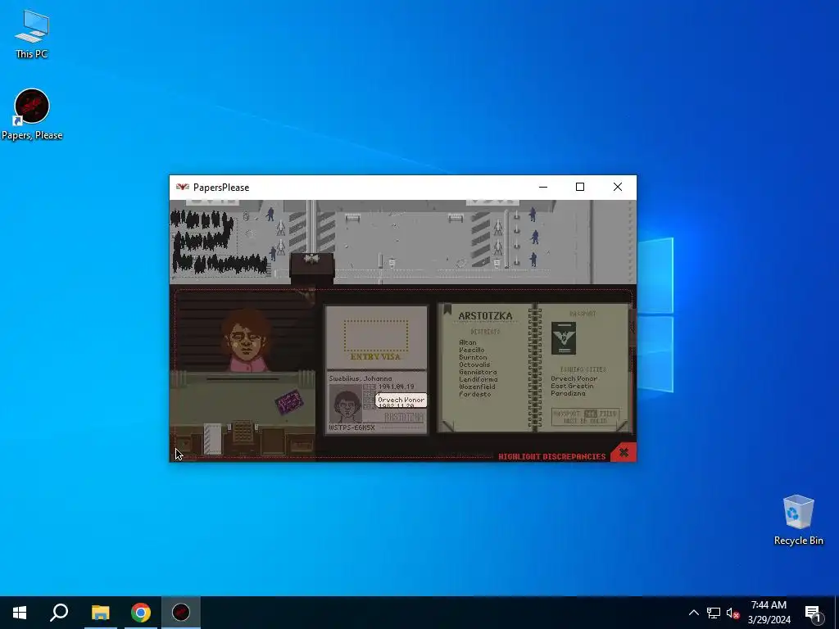Select Paradizna issuing city in rulebook
This screenshot has height=629, width=839.
pos(568,393)
